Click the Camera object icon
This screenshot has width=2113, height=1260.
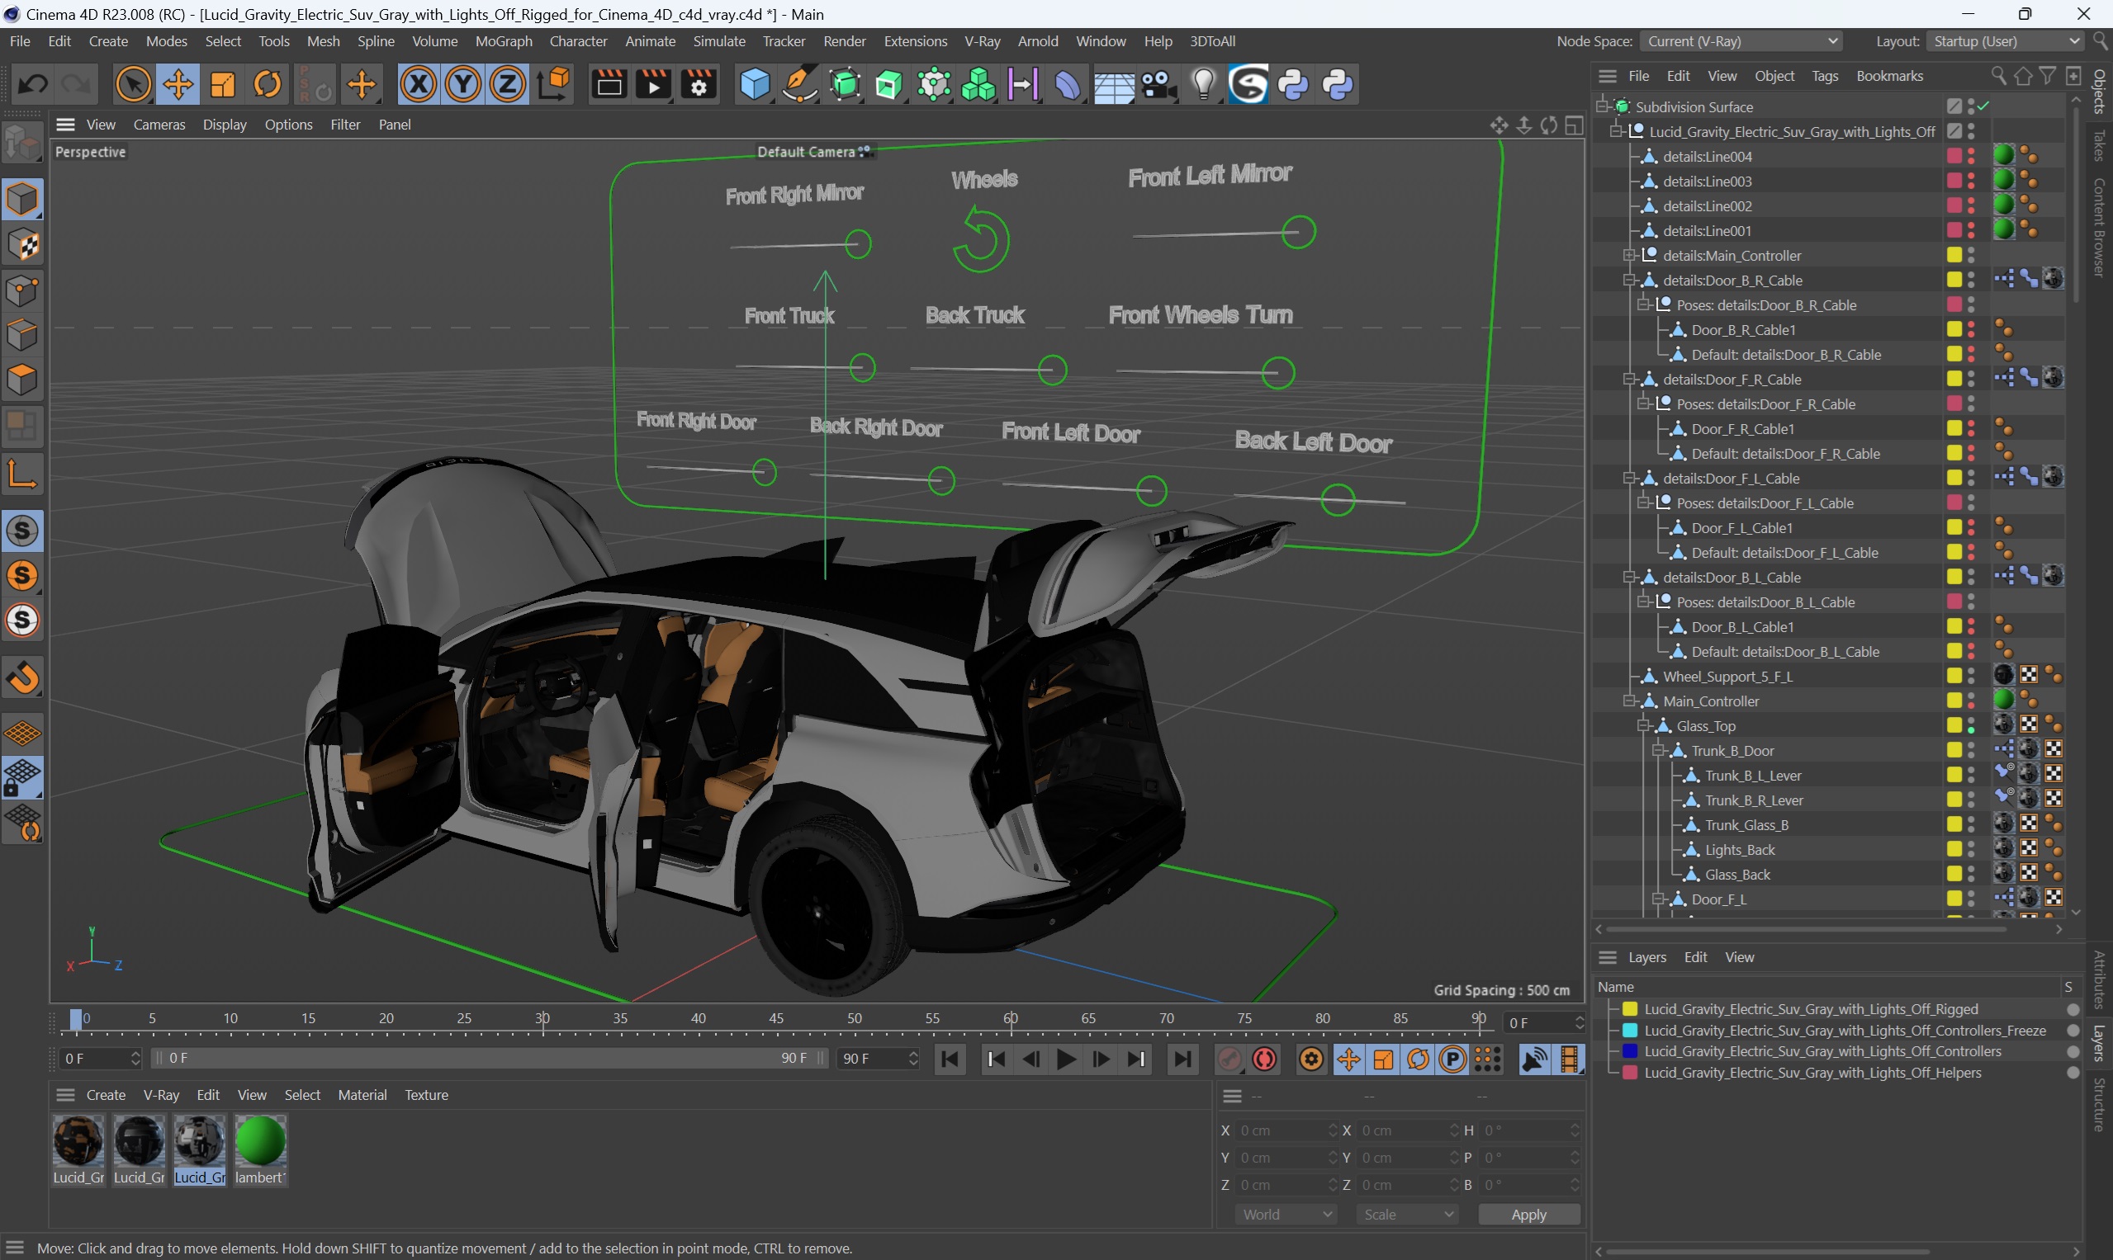[x=1158, y=84]
